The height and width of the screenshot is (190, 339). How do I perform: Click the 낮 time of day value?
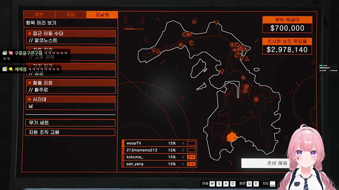(31, 106)
